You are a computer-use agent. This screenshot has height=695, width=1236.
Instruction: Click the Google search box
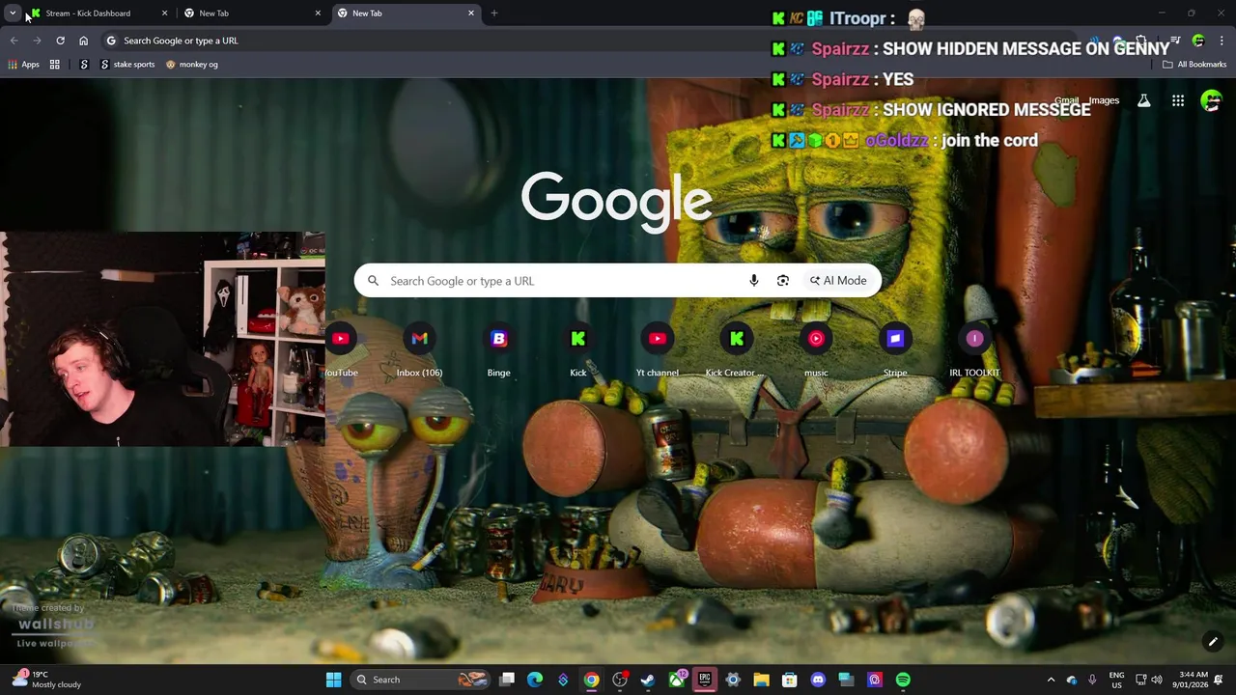(618, 281)
